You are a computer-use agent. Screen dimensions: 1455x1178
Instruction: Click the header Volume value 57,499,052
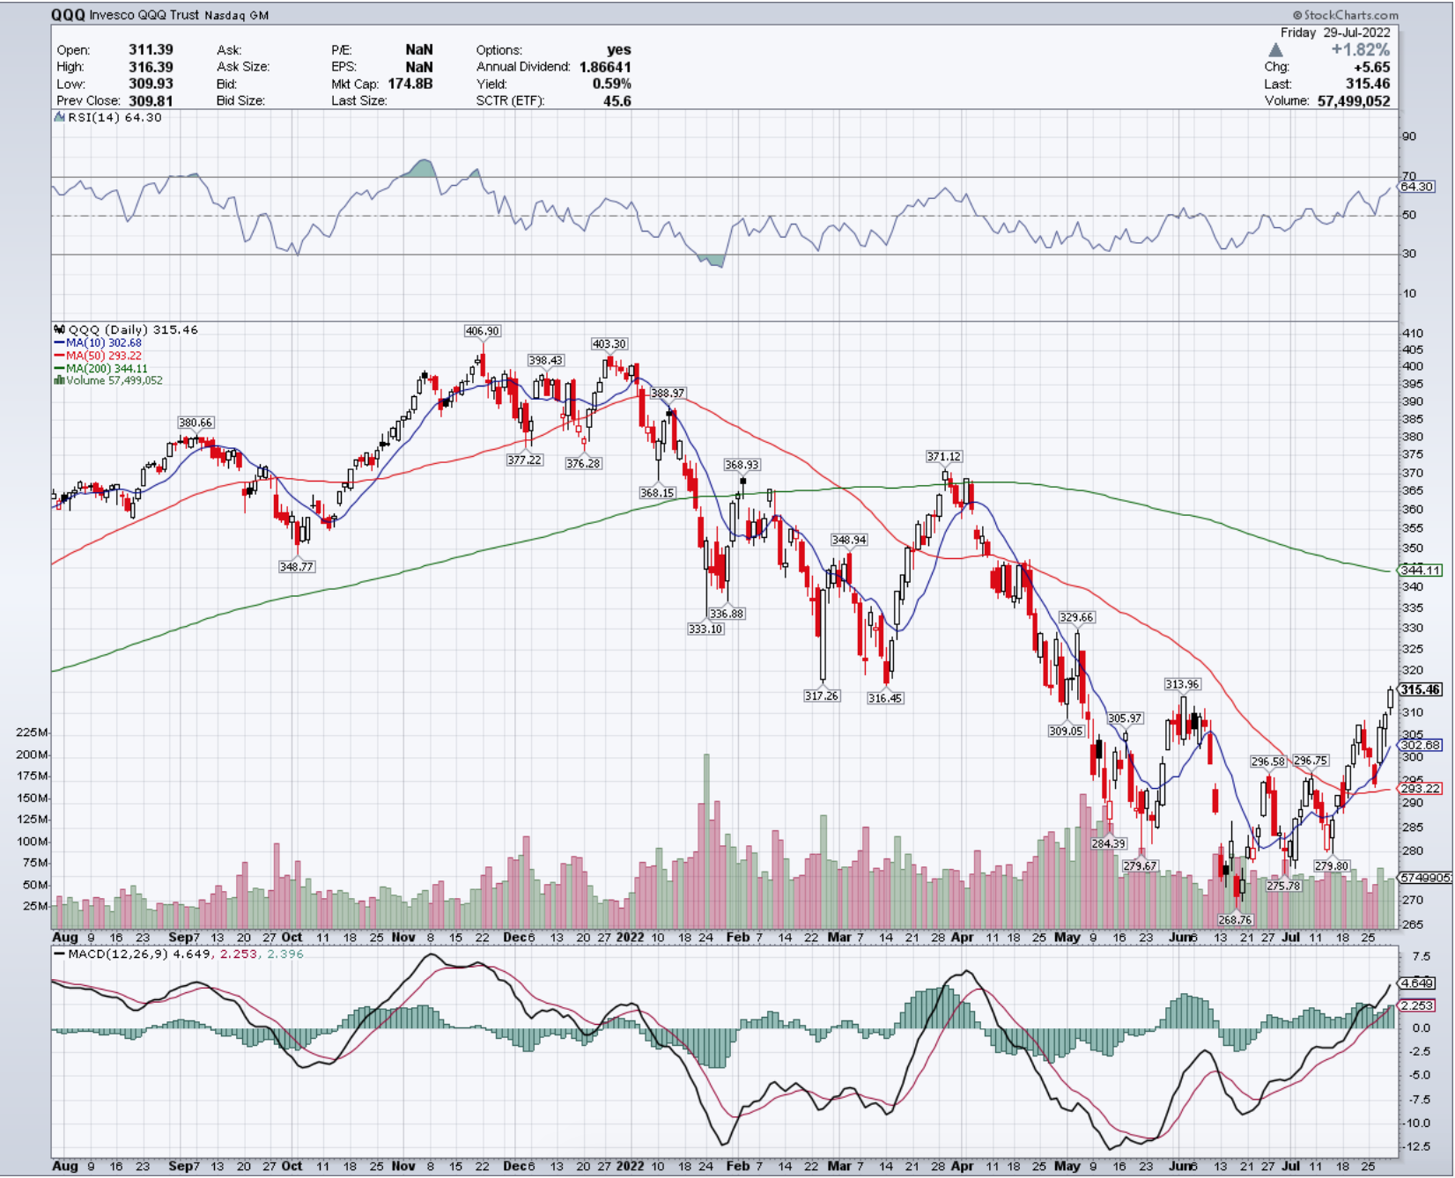pos(1354,100)
